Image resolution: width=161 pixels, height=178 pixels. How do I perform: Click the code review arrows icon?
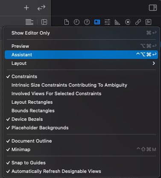[41, 8]
